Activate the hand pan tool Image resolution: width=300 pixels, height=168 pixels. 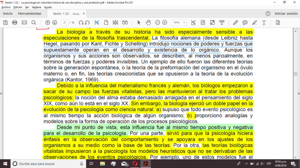(x=148, y=22)
